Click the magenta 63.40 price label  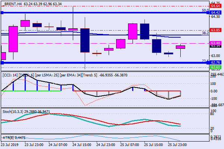(x=215, y=43)
